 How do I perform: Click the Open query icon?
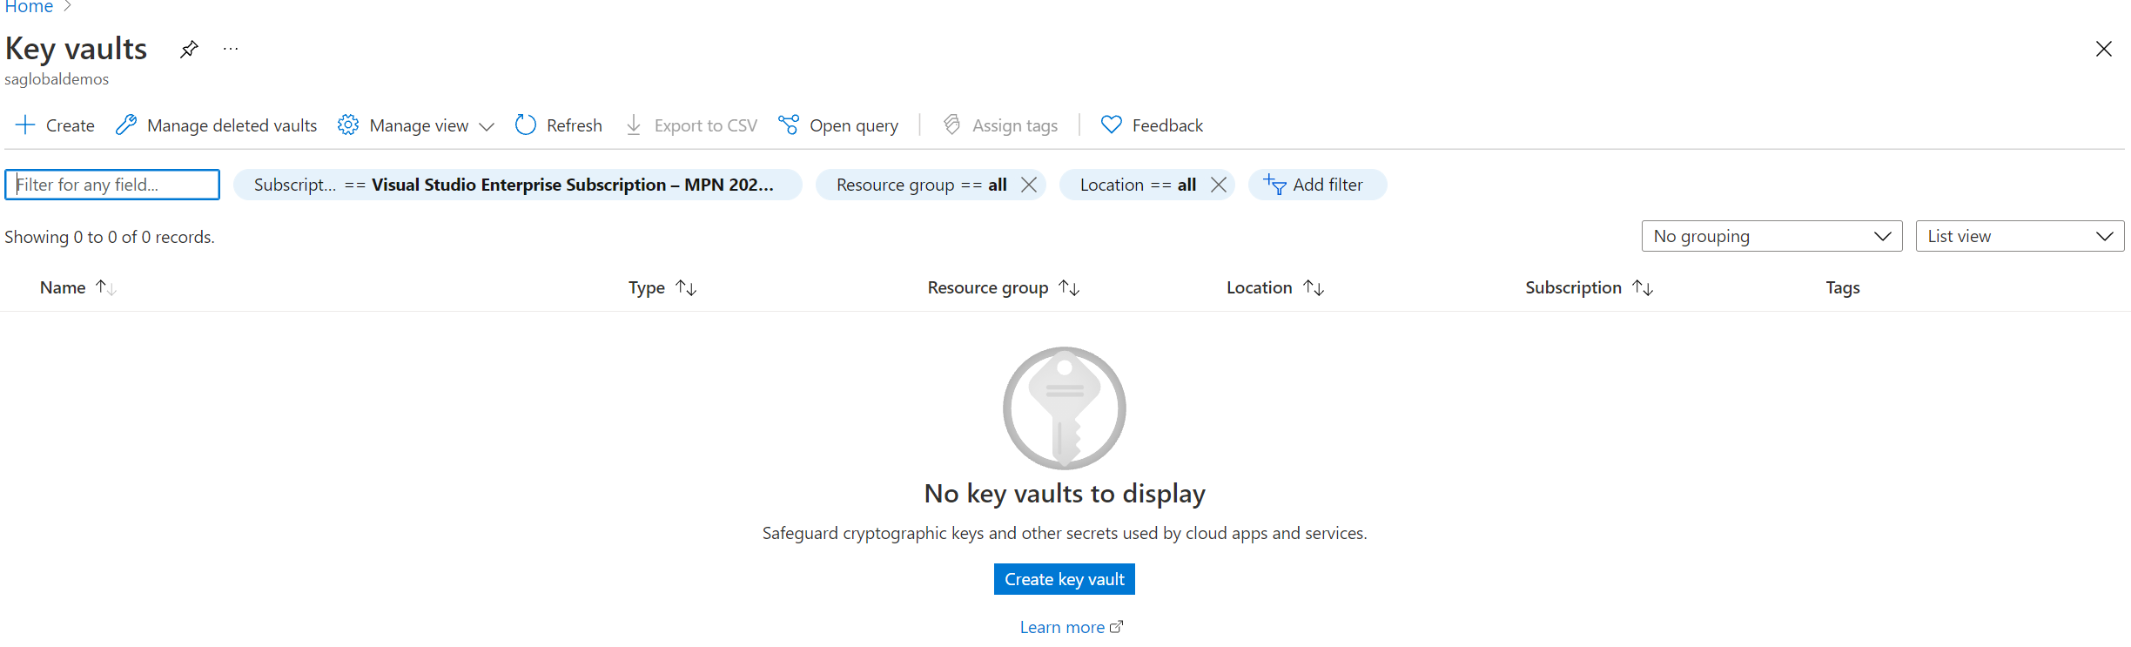pyautogui.click(x=789, y=125)
